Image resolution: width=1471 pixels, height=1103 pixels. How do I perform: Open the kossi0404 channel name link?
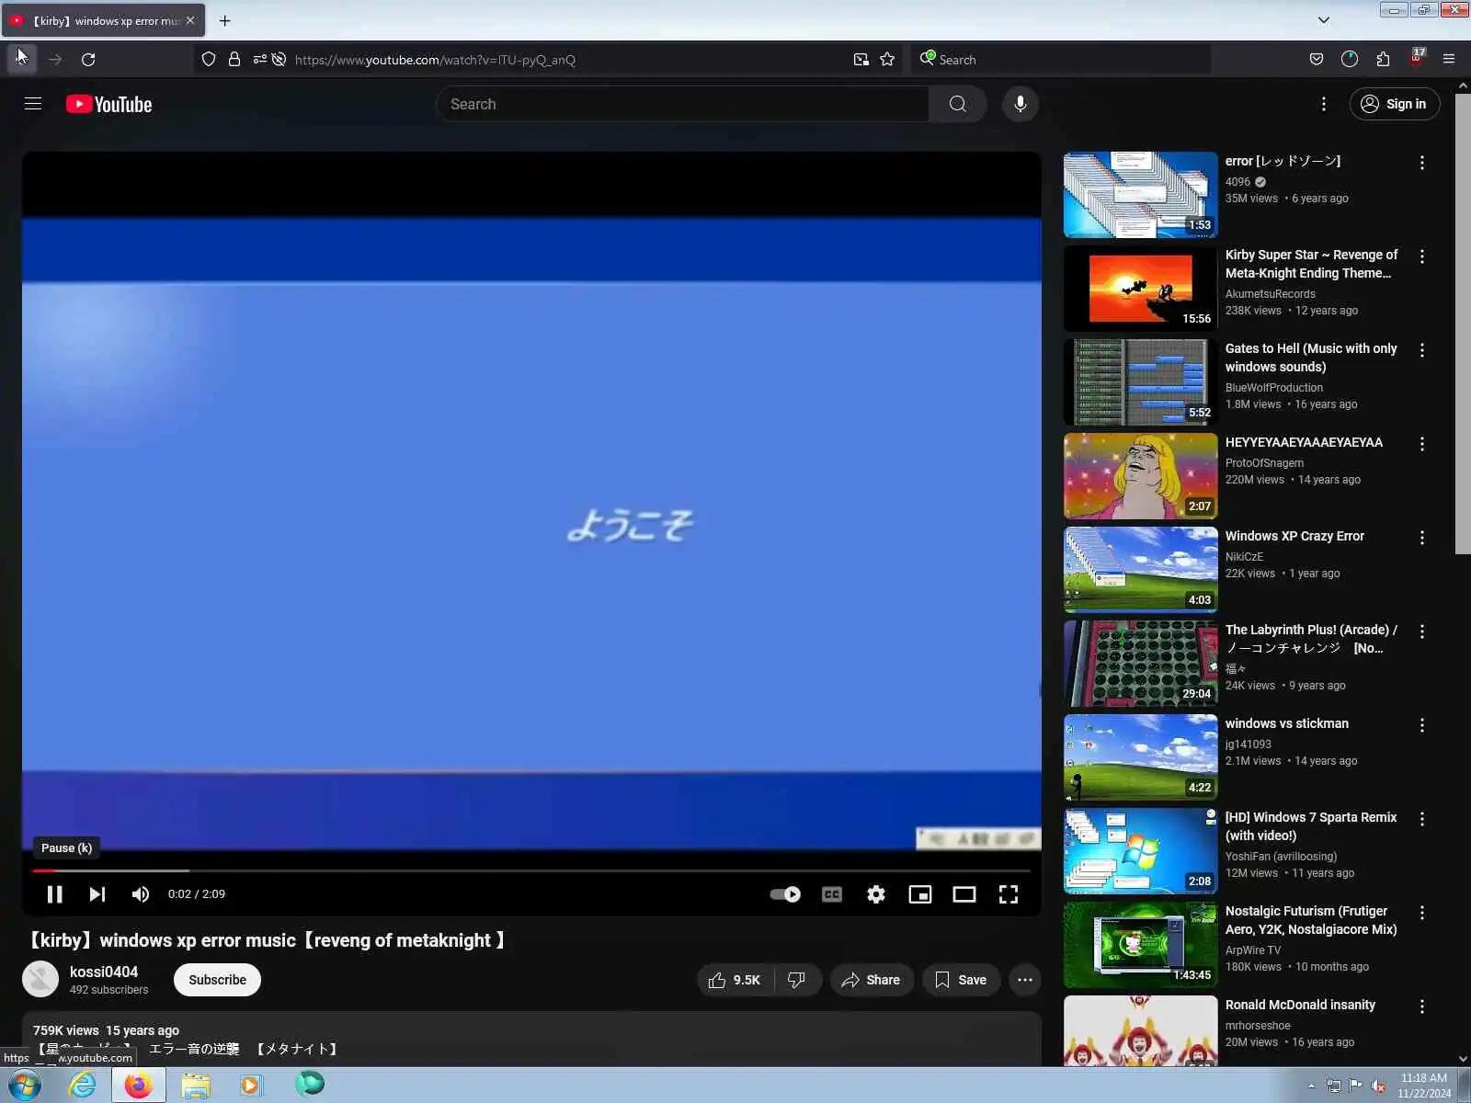(x=104, y=972)
